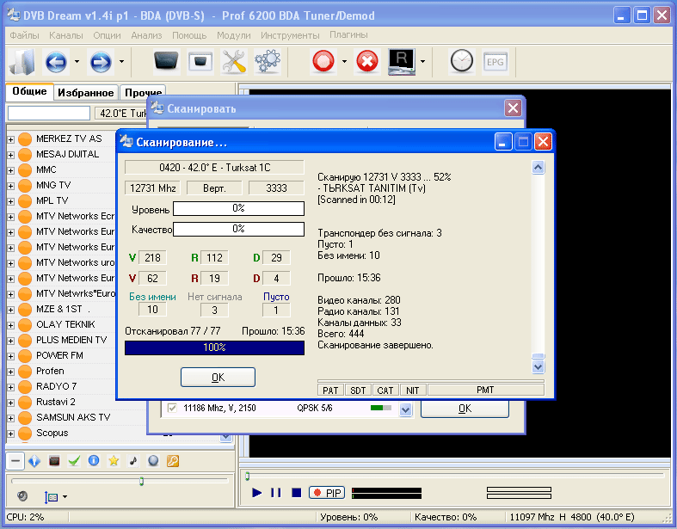Click the blue list layout icon at bottom left
The image size is (677, 529).
pos(51,497)
